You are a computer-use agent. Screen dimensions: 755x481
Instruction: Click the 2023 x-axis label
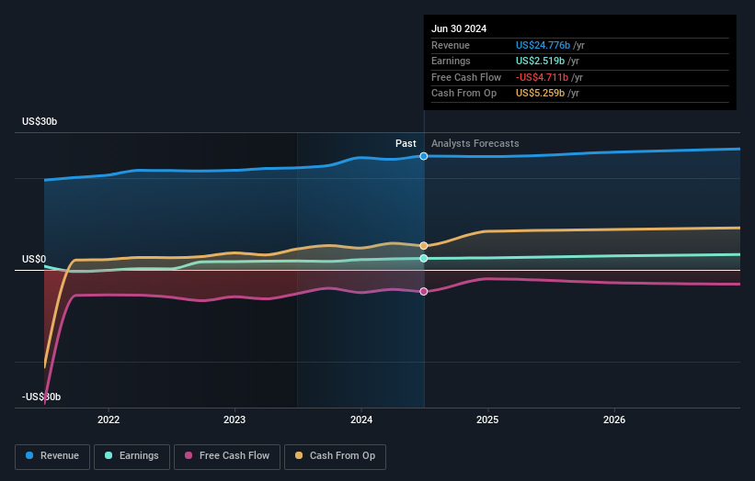(235, 419)
